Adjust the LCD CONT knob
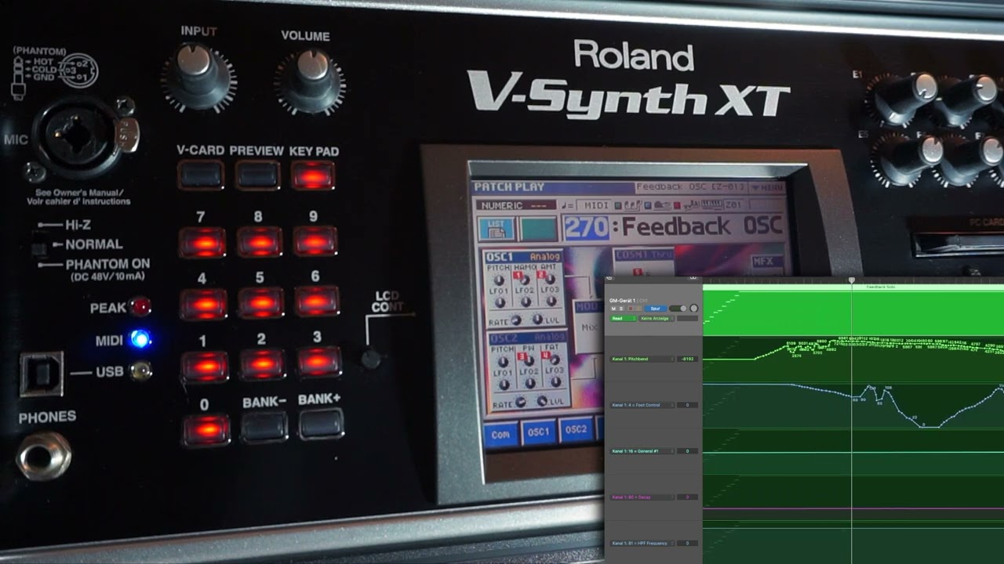The image size is (1004, 564). tap(370, 359)
